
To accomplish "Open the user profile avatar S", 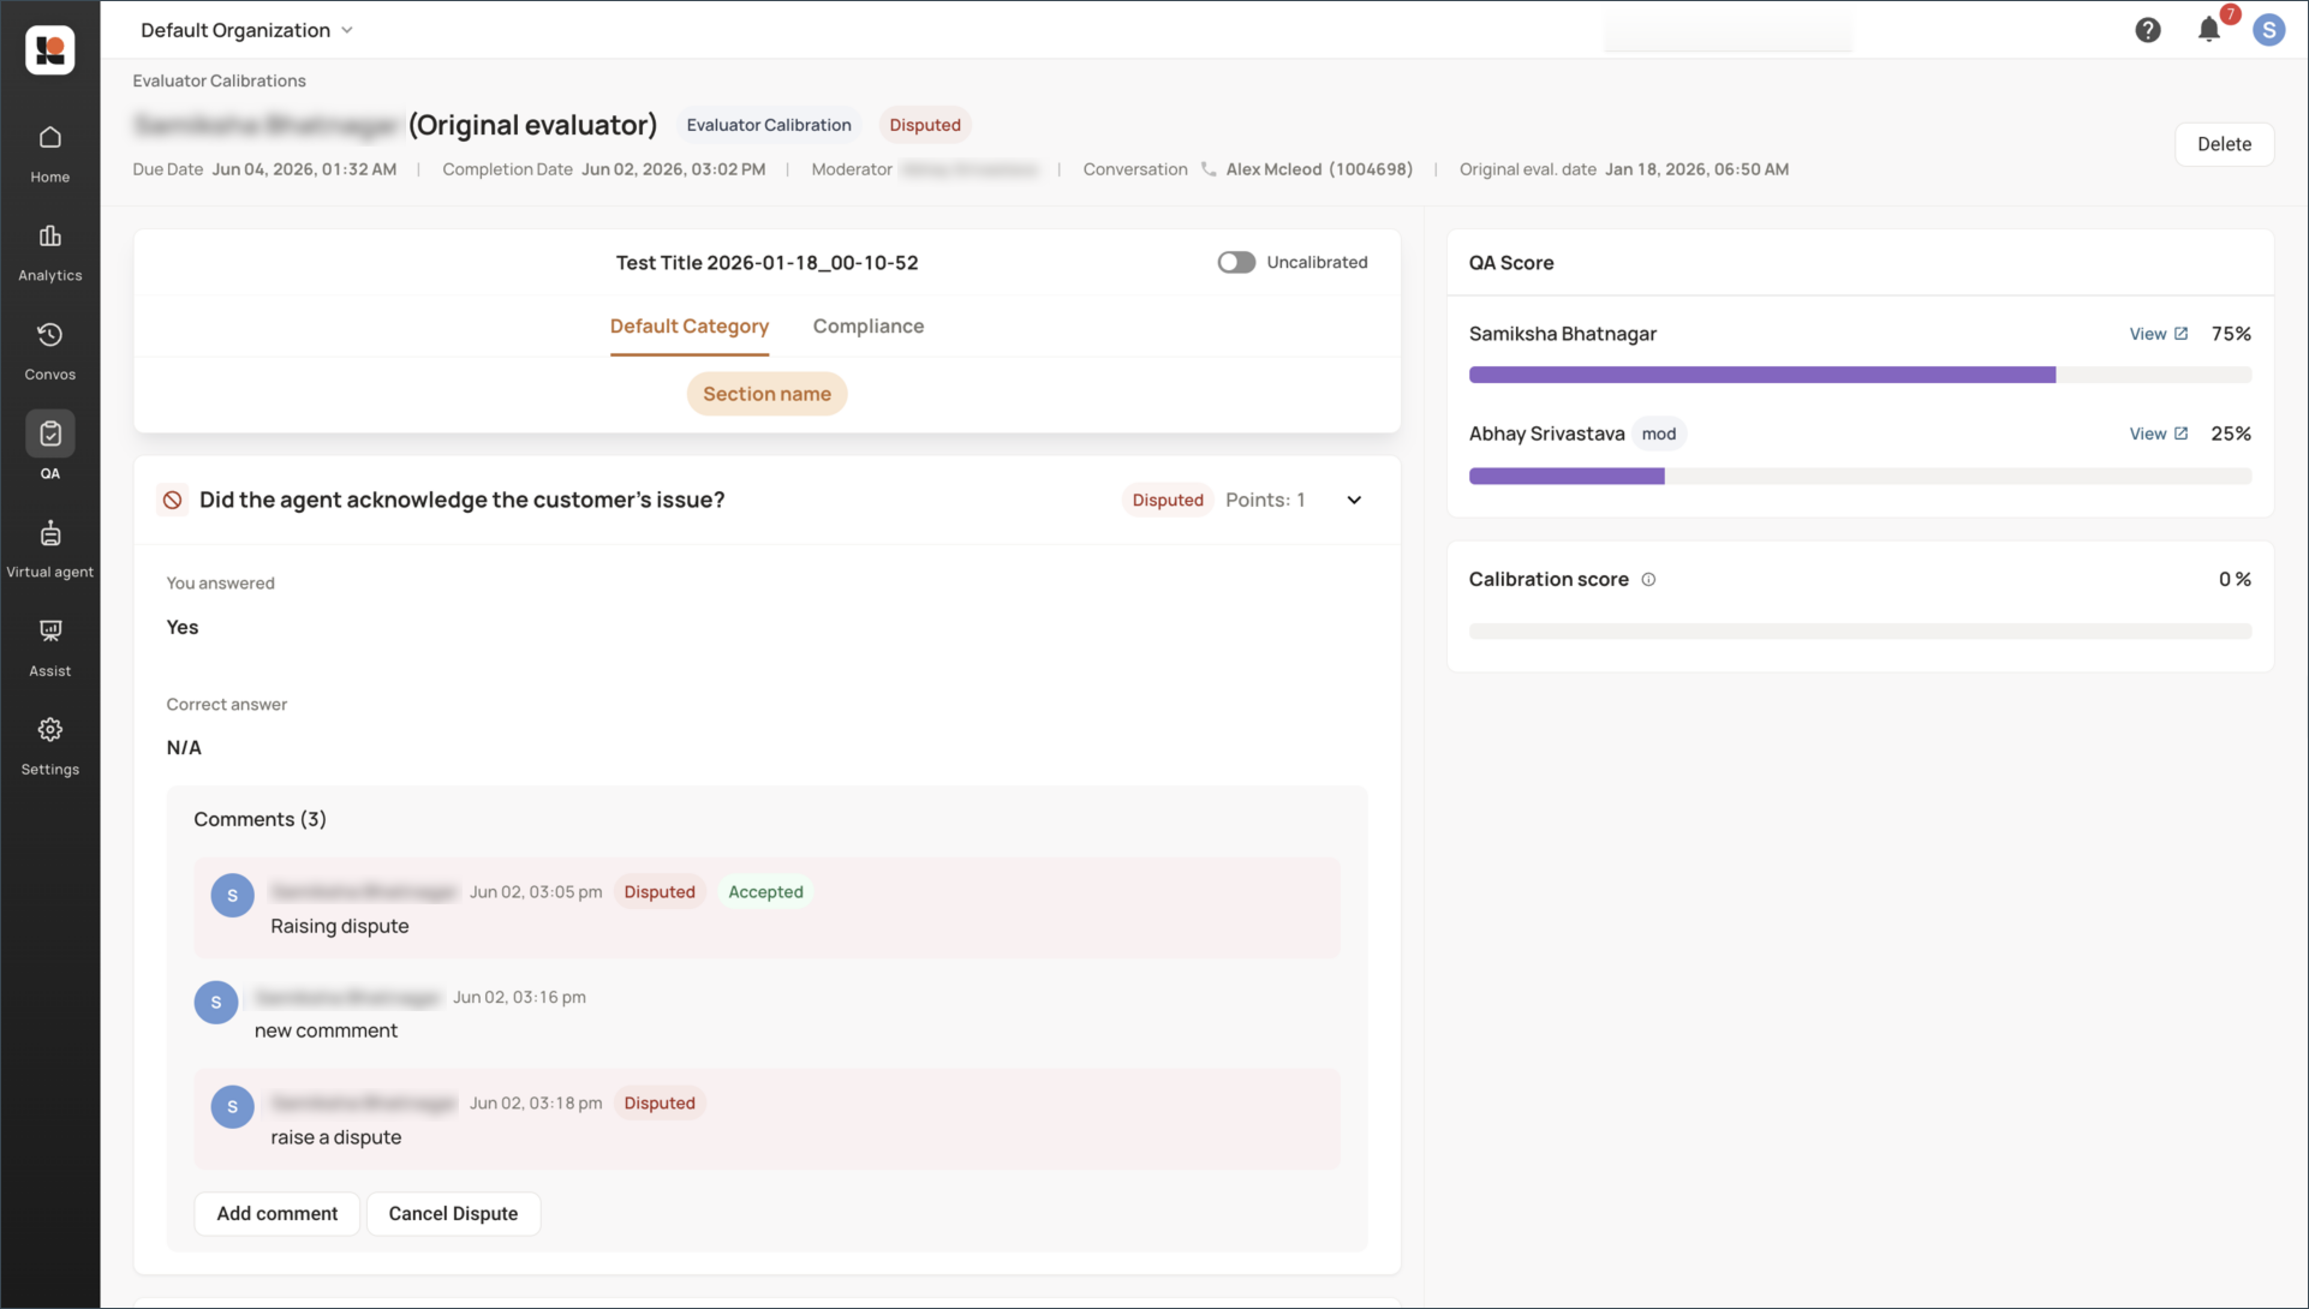I will pos(2269,31).
